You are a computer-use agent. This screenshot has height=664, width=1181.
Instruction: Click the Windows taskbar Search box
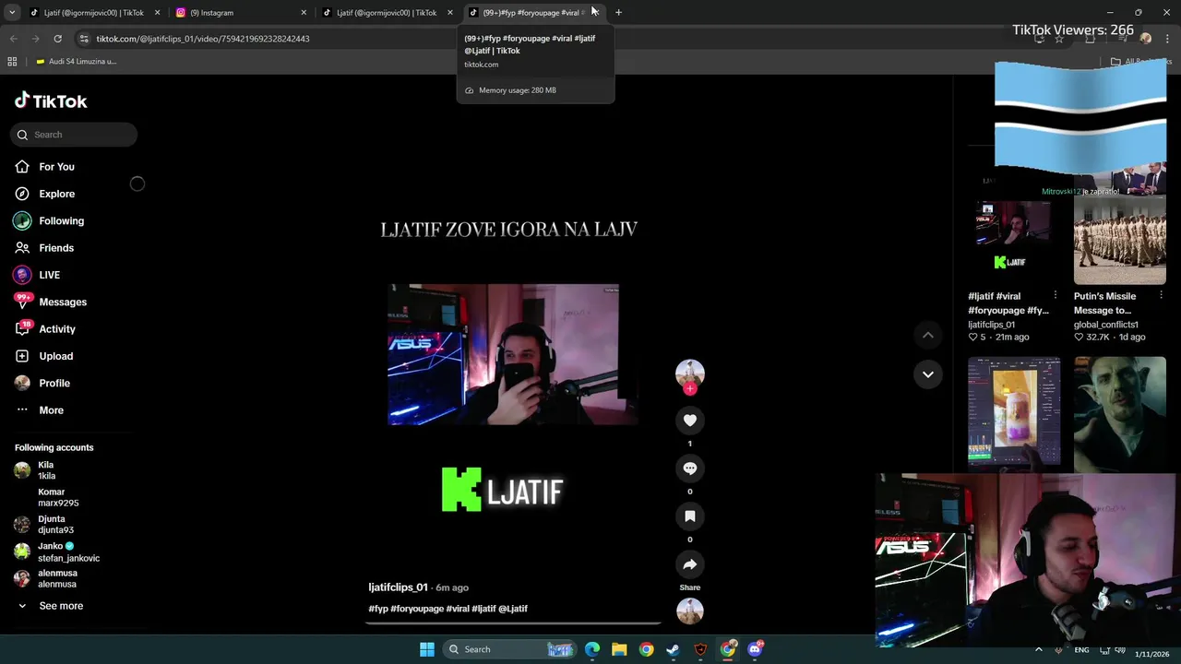(508, 649)
